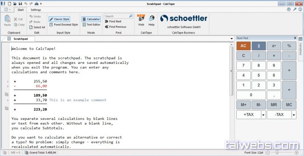This screenshot has height=156, width=304.
Task: Click the print icon in quick access toolbar
Action: tap(36, 3)
